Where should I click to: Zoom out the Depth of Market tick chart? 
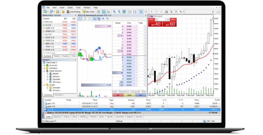pyautogui.click(x=107, y=19)
